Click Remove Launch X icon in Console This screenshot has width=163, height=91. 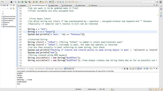pos(125,69)
